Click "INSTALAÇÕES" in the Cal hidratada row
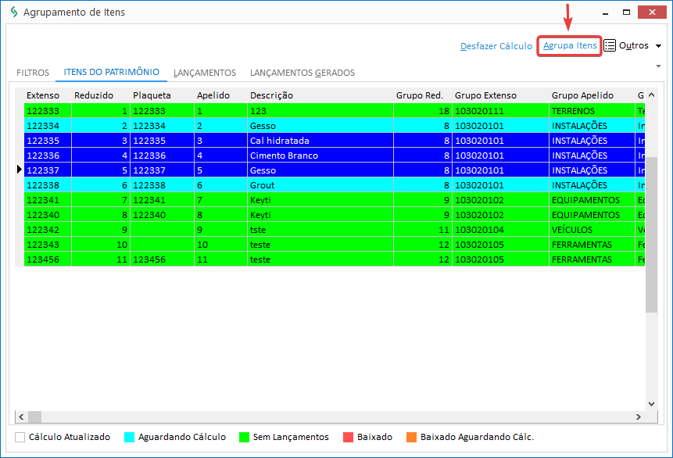Viewport: 673px width, 458px height. click(592, 141)
